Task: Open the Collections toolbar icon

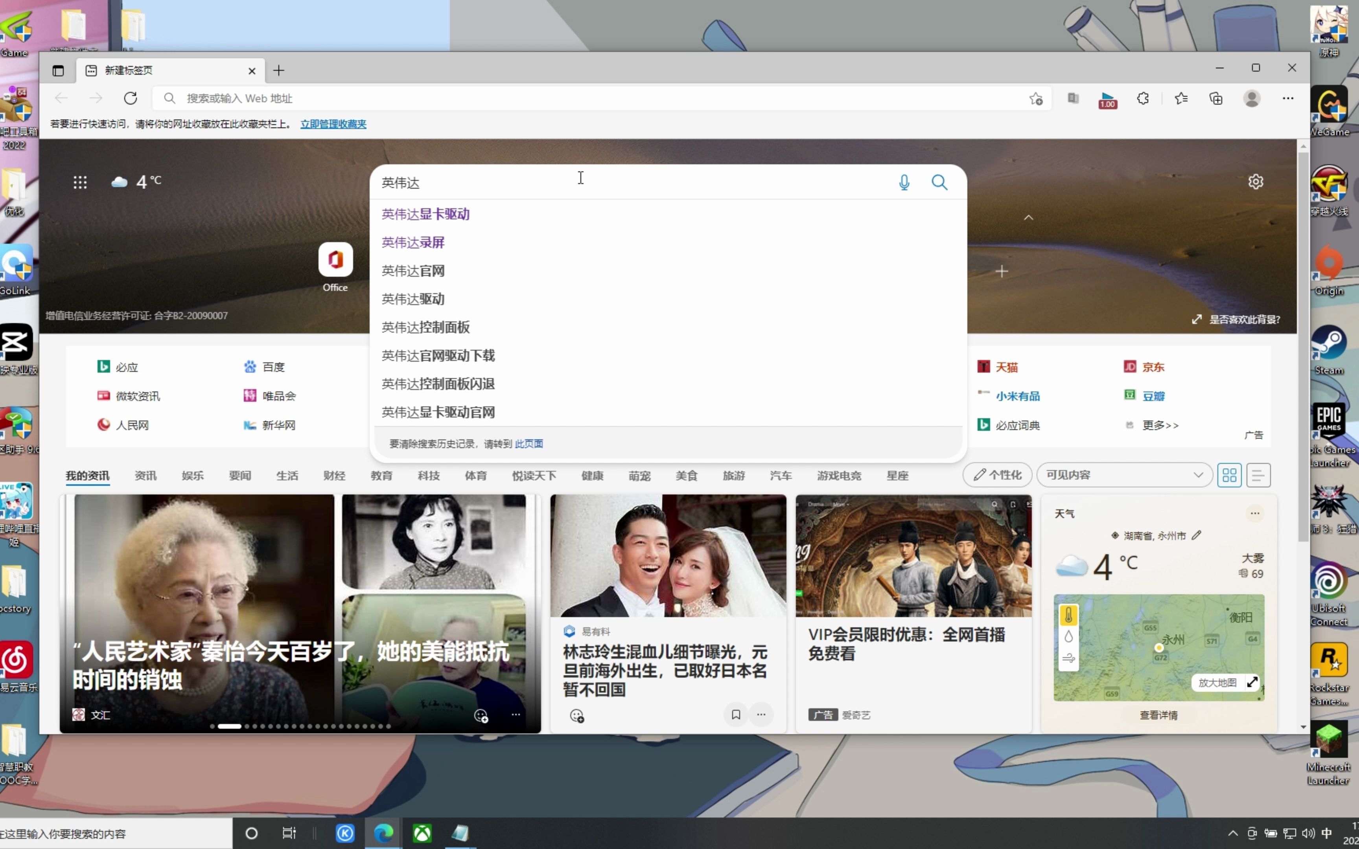Action: point(1216,99)
